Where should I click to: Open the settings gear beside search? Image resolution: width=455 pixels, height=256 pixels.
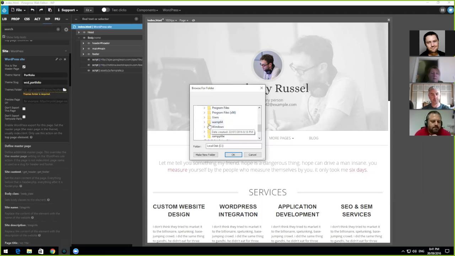[66, 30]
